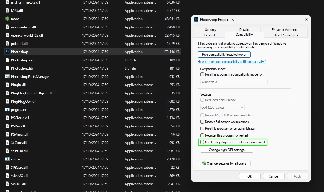Select the PhotoshopPrefsManager file name
Viewport: 324px width, 192px height.
pyautogui.click(x=31, y=77)
